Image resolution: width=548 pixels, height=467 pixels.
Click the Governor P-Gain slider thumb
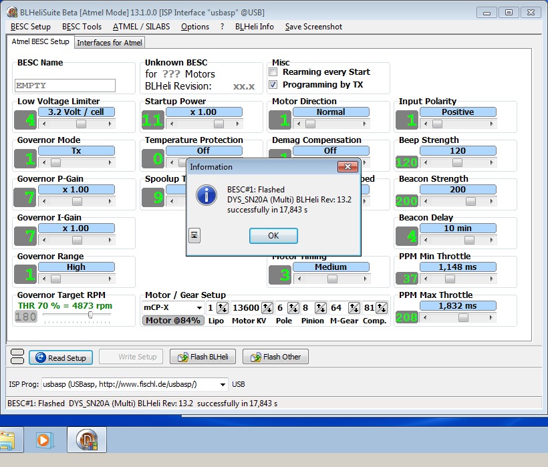(77, 201)
